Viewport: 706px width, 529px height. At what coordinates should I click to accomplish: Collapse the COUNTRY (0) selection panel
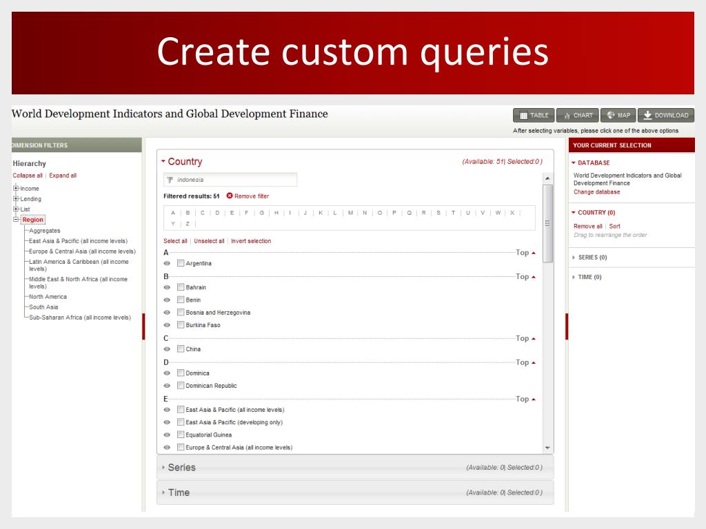574,212
